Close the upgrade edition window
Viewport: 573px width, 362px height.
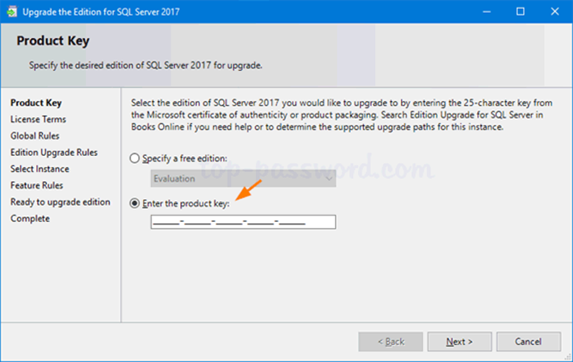point(555,12)
